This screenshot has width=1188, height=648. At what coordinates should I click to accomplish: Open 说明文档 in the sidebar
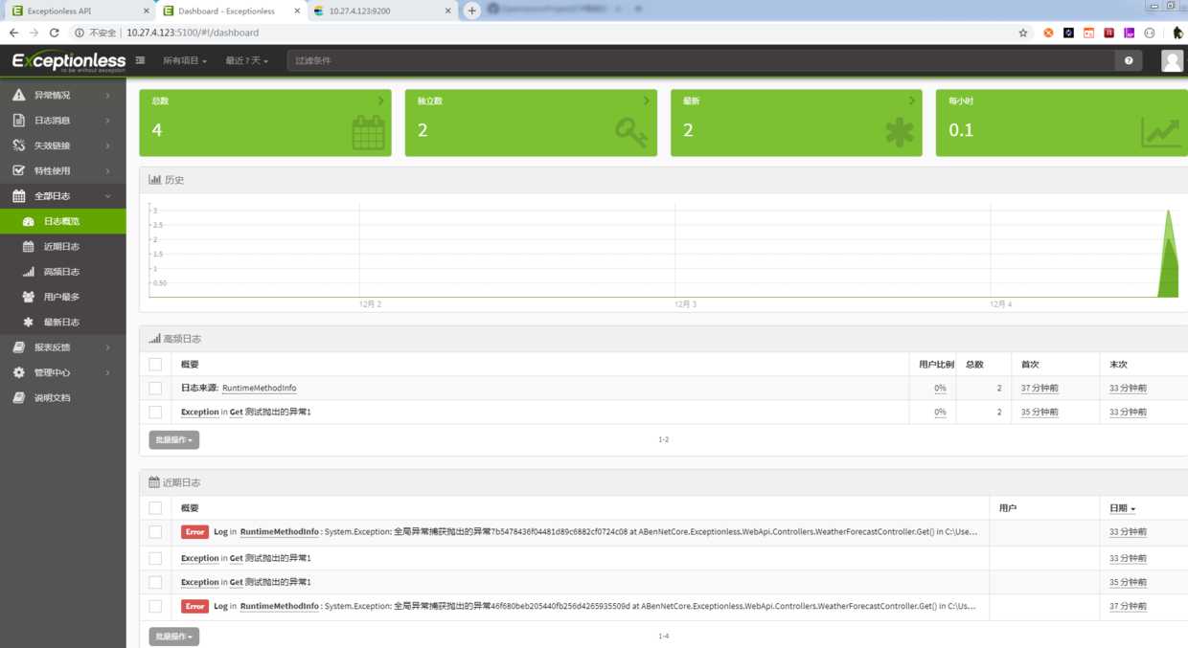click(x=62, y=397)
